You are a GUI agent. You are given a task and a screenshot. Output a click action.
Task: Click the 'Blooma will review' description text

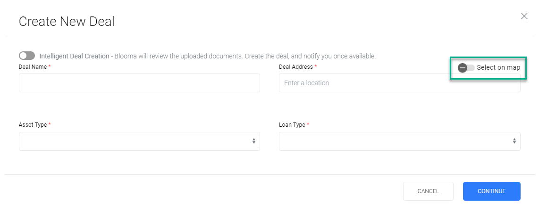245,56
